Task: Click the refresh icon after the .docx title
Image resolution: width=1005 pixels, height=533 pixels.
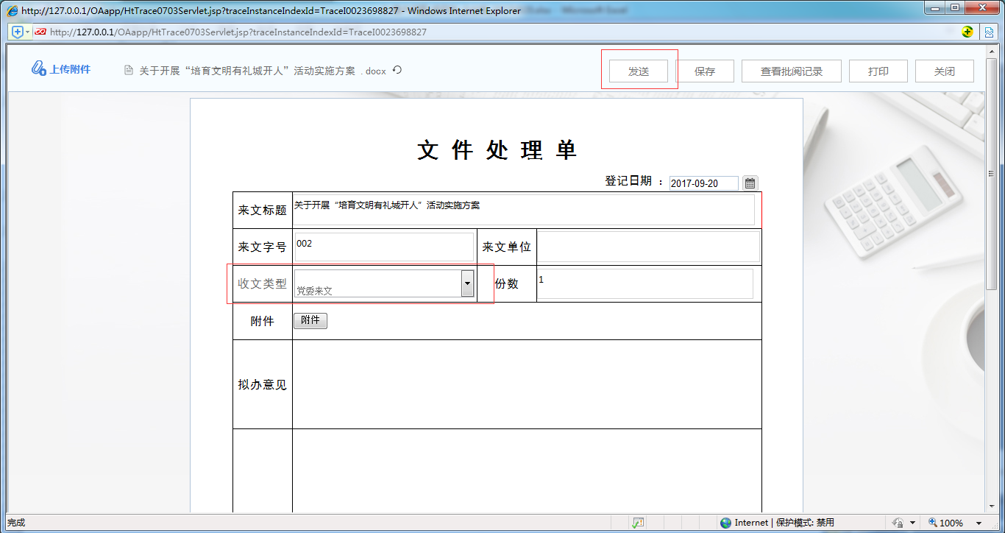Action: click(x=397, y=71)
